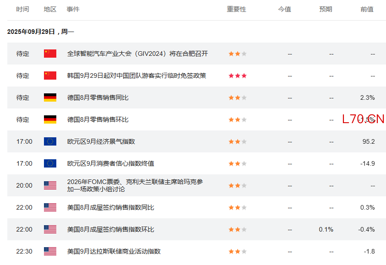
Task: Click the 今值 column header
Action: tap(284, 9)
